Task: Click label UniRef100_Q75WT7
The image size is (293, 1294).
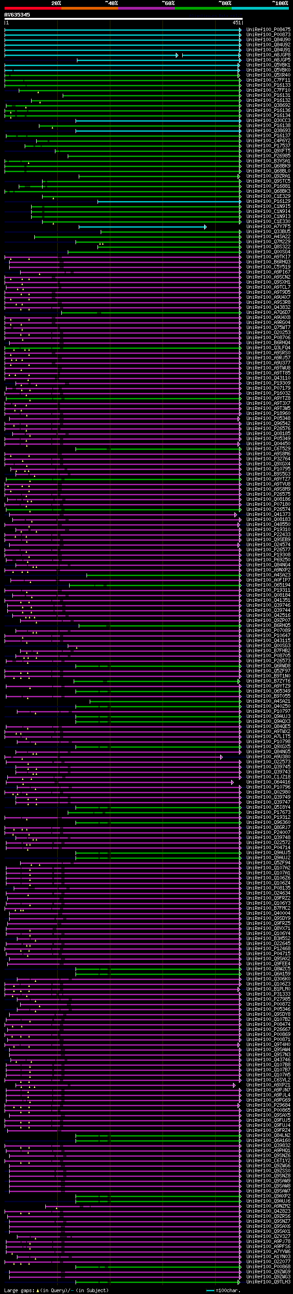Action: click(268, 328)
